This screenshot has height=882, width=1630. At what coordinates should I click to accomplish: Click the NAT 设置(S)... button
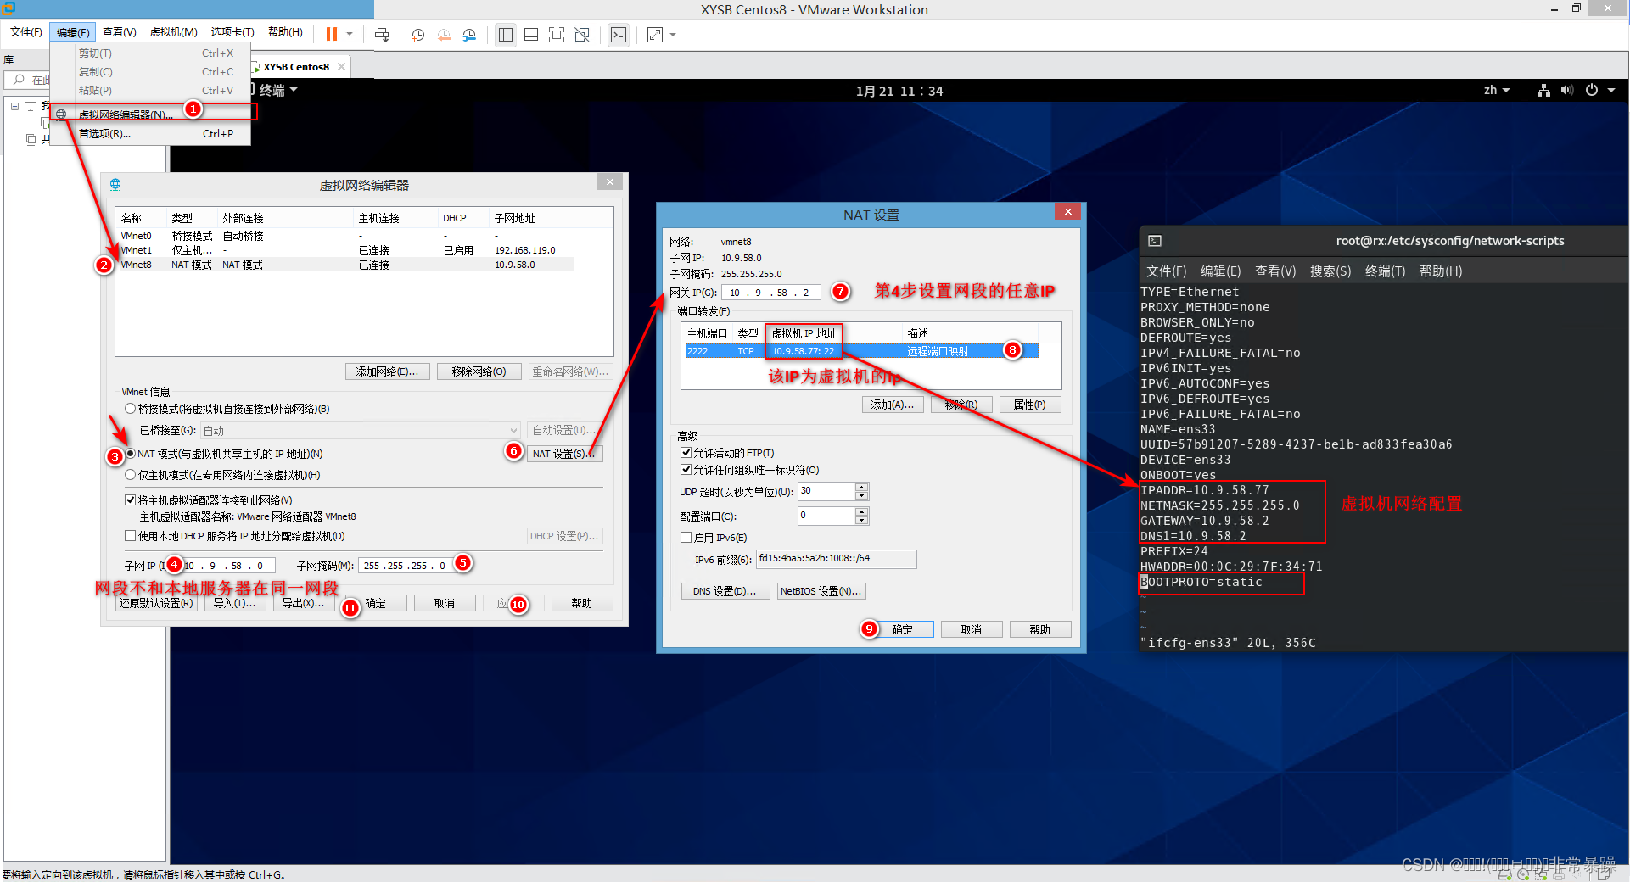pyautogui.click(x=564, y=454)
